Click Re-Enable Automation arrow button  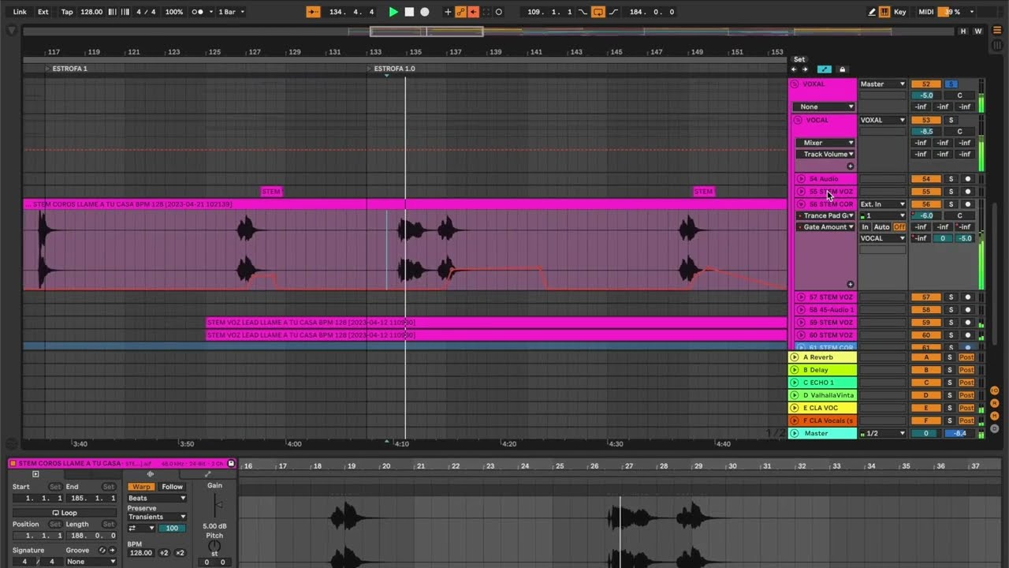[474, 12]
